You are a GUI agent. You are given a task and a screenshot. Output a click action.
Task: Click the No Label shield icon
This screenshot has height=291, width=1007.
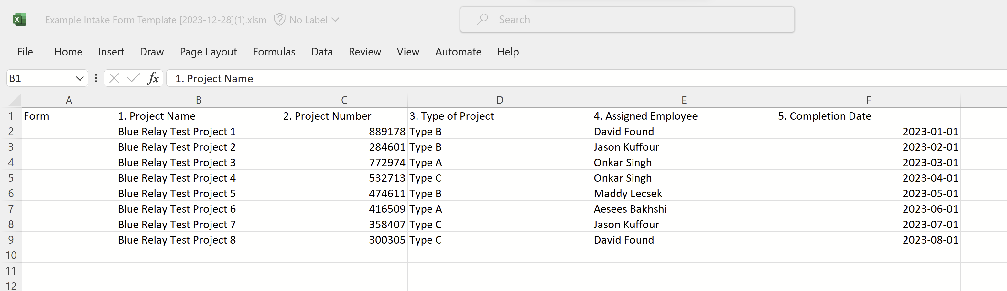[279, 19]
